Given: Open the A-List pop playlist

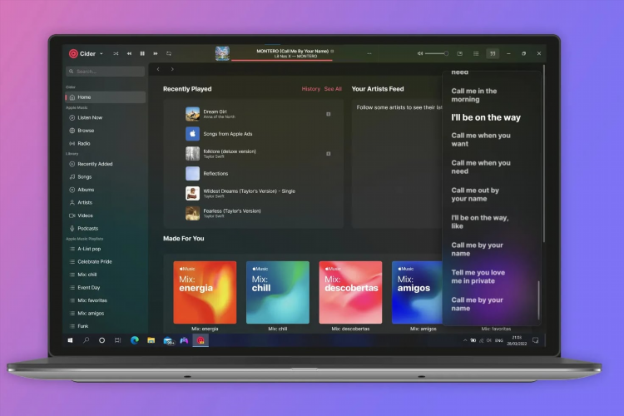Looking at the screenshot, I should pyautogui.click(x=105, y=249).
